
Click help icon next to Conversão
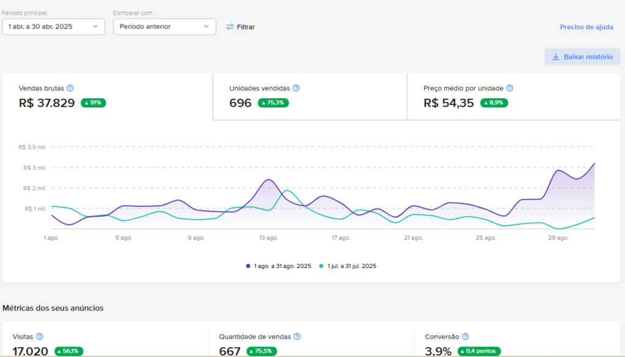pyautogui.click(x=465, y=336)
